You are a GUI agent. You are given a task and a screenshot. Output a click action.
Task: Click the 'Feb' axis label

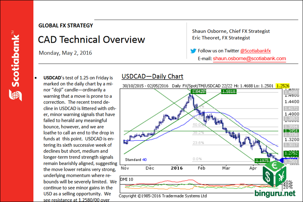pos(201,168)
